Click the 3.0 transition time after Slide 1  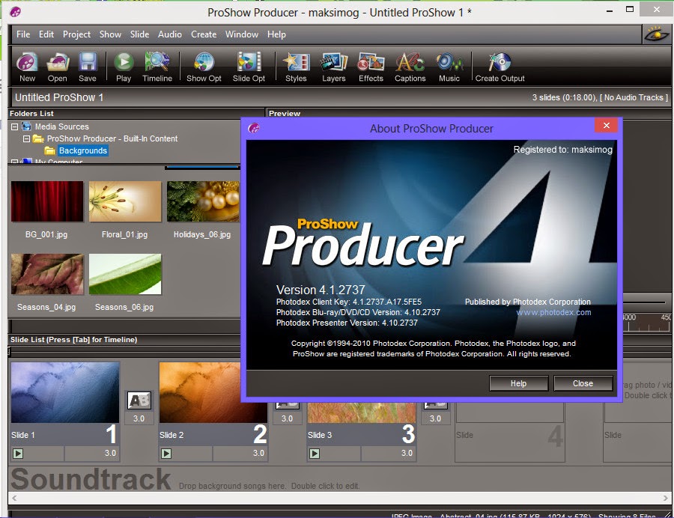(x=139, y=418)
